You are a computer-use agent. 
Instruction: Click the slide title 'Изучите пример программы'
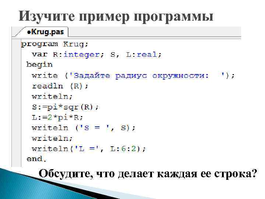(116, 17)
